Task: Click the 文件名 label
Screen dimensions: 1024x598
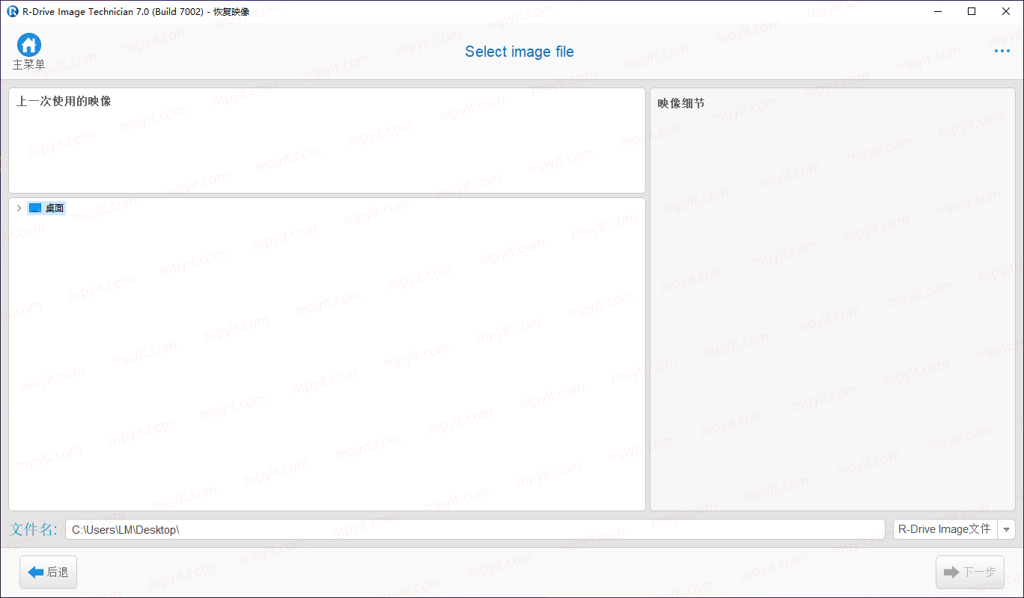Action: (x=33, y=529)
